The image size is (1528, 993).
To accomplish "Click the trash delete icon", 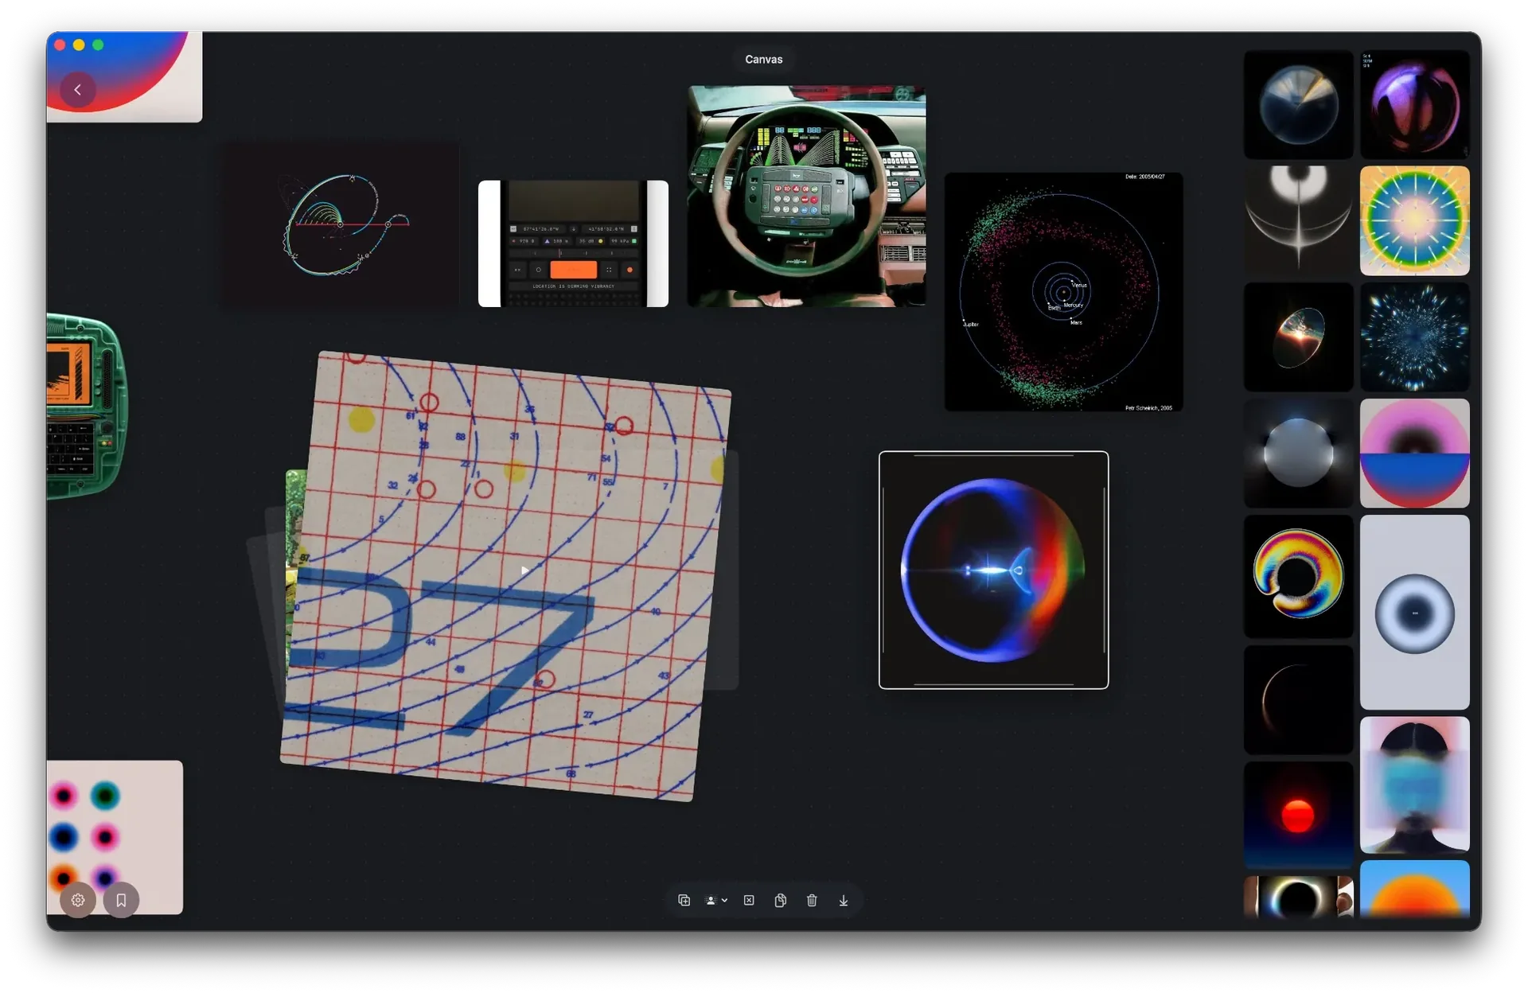I will pyautogui.click(x=812, y=900).
